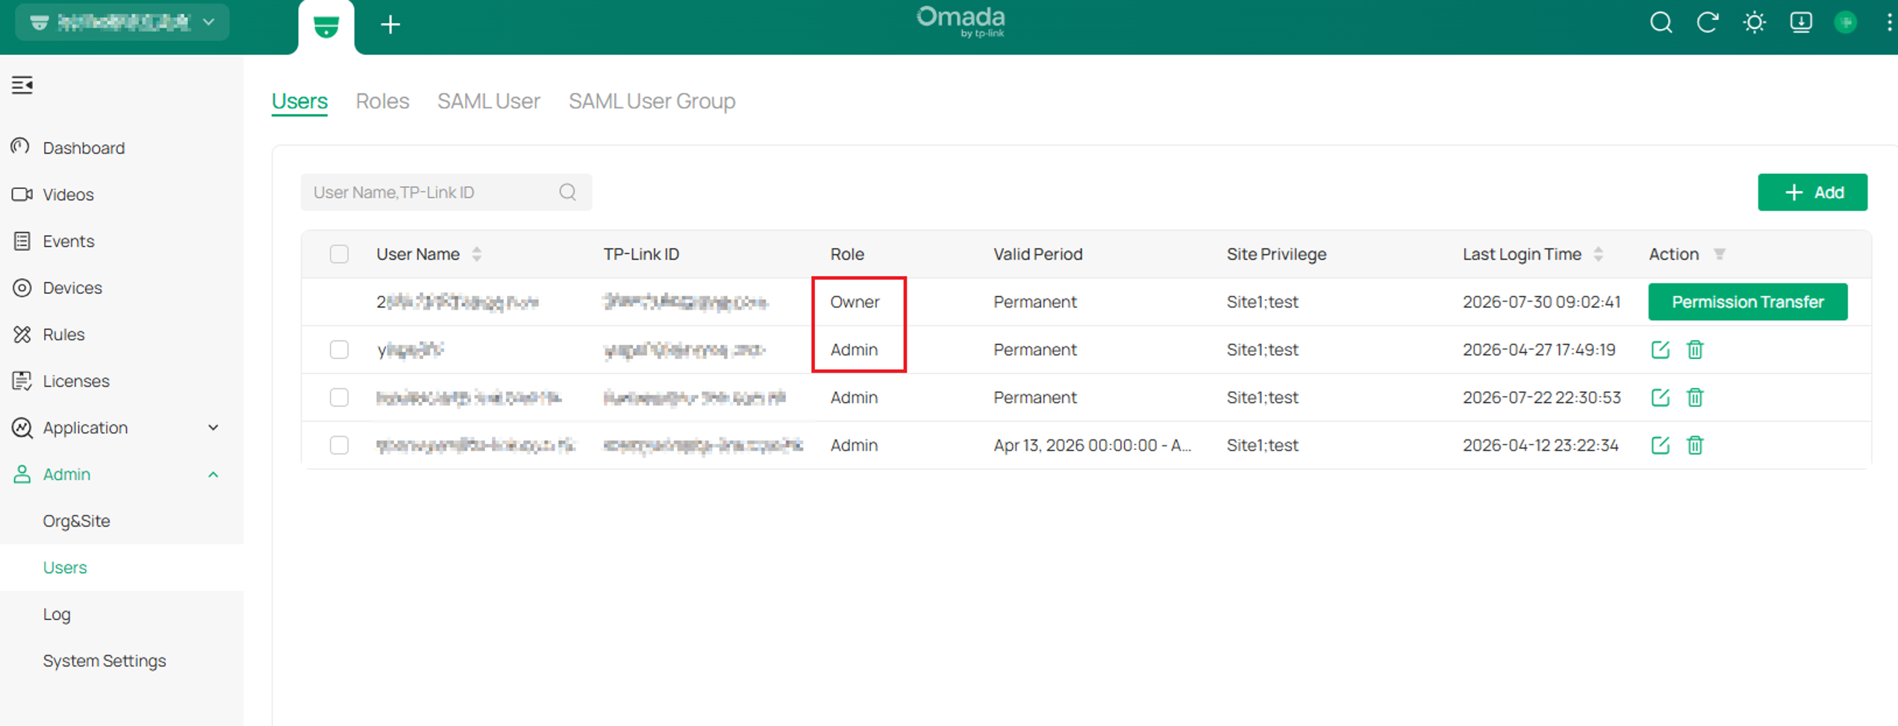Open Rules in the sidebar

63,334
